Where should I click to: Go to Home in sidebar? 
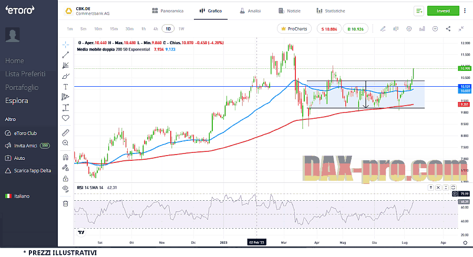pos(15,60)
